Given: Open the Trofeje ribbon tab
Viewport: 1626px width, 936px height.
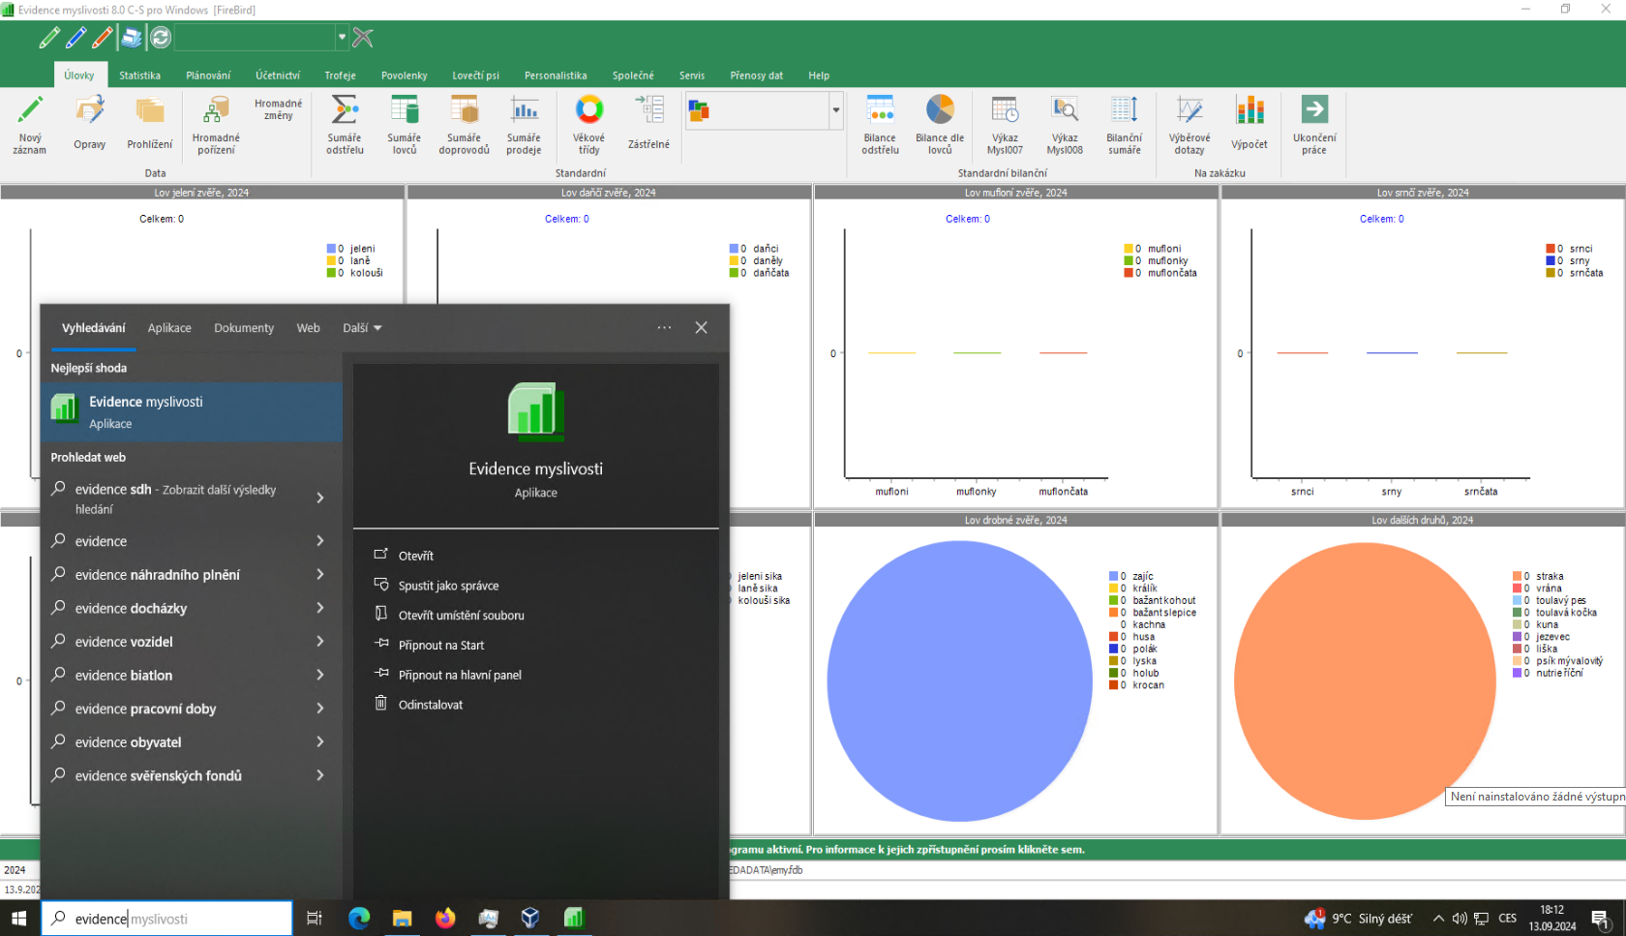Looking at the screenshot, I should [x=341, y=75].
